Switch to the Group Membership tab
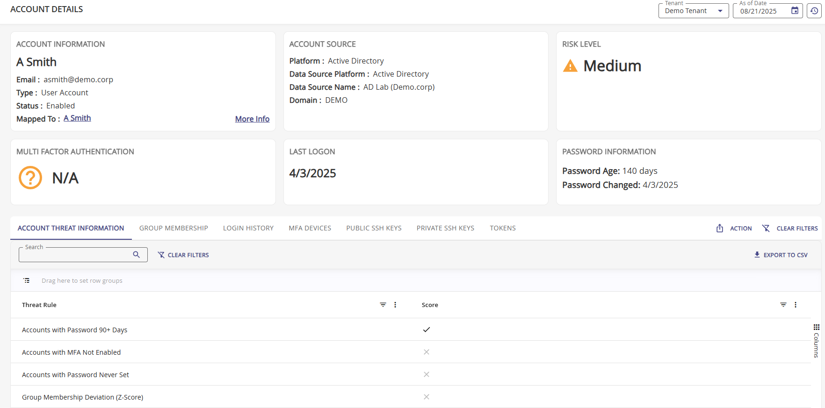 coord(174,228)
